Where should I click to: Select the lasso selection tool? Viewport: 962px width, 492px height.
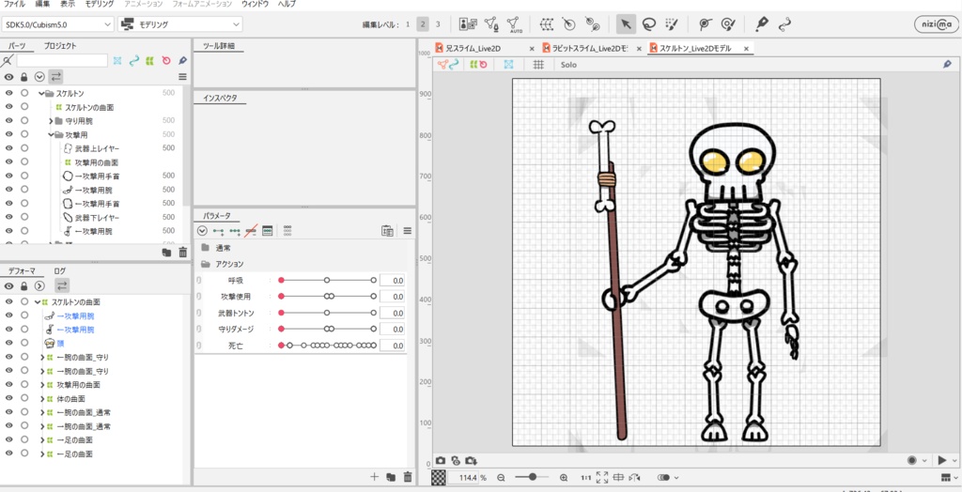pyautogui.click(x=648, y=23)
